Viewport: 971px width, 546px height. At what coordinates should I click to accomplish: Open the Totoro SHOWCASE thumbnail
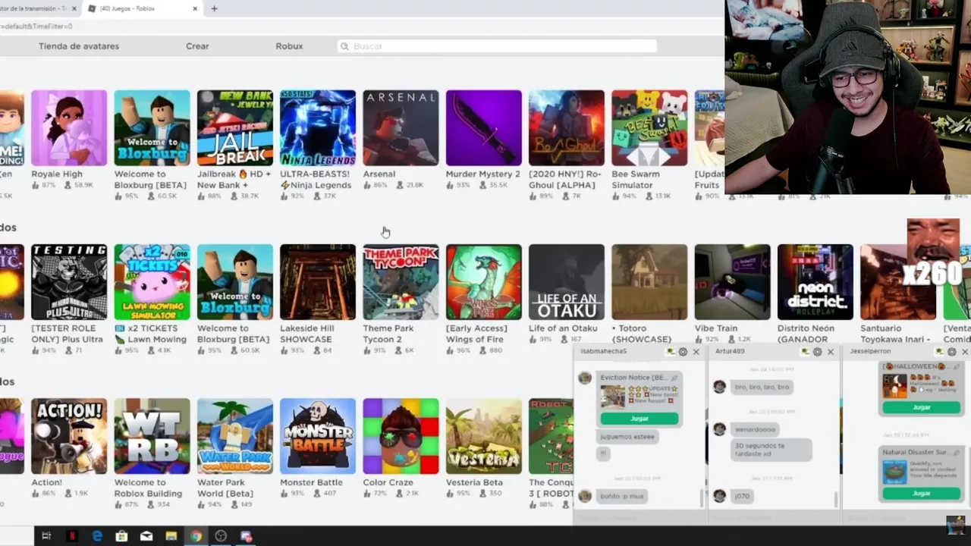coord(649,282)
